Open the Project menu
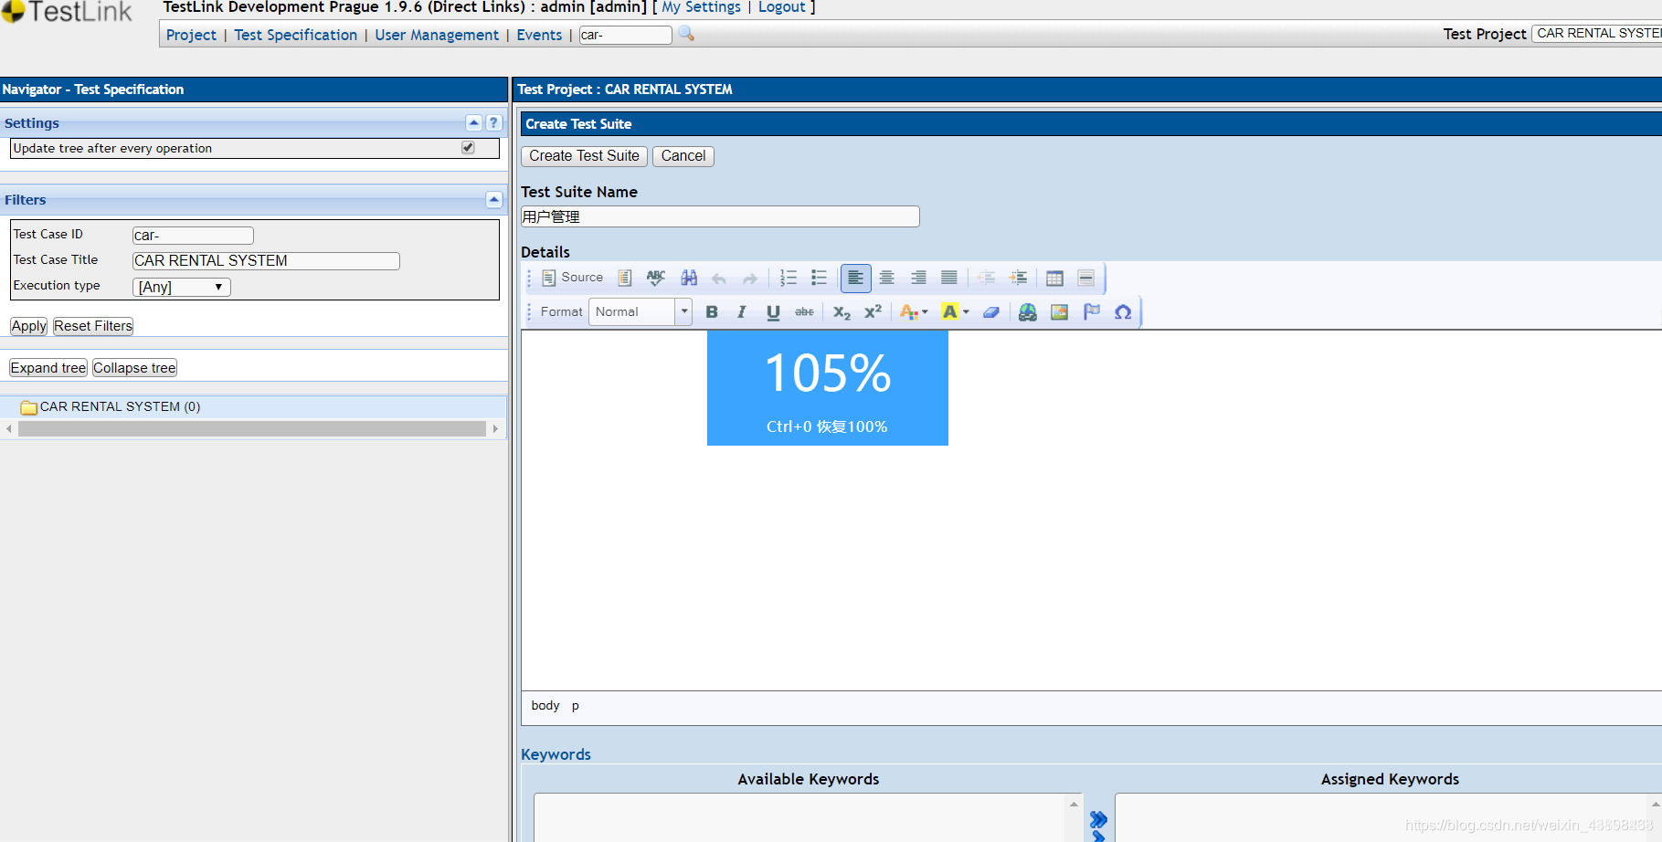This screenshot has height=842, width=1662. [x=191, y=35]
